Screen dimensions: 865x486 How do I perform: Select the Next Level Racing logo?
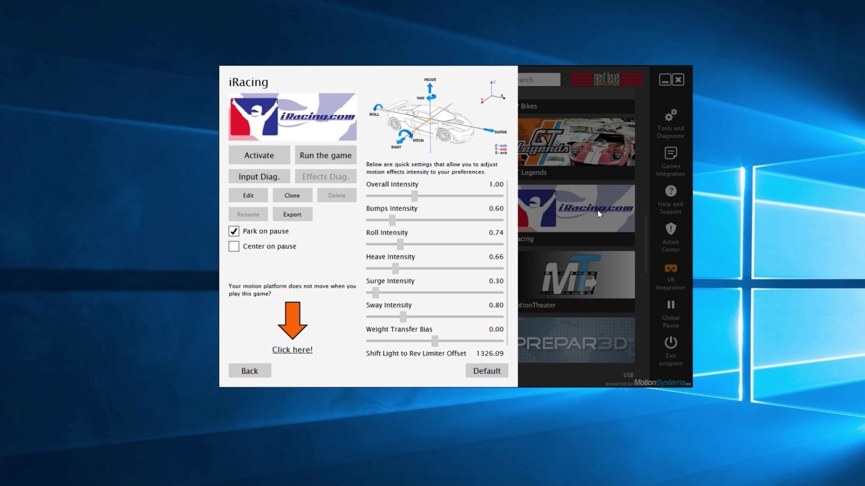606,79
